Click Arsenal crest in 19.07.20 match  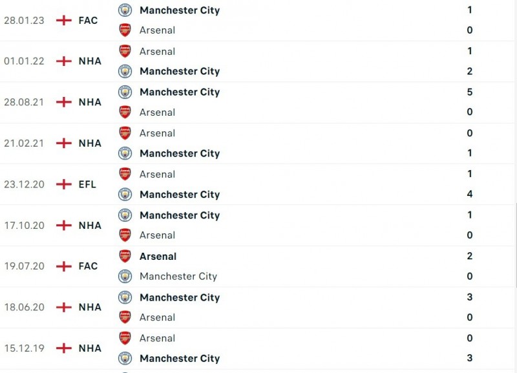pyautogui.click(x=125, y=256)
